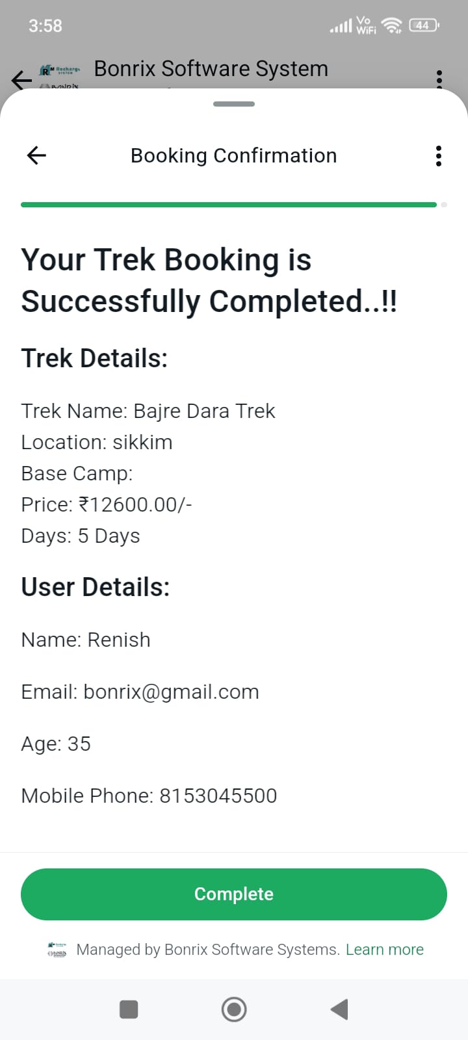Tap the small Bonrix logo in footer
Viewport: 468px width, 1040px height.
point(57,950)
